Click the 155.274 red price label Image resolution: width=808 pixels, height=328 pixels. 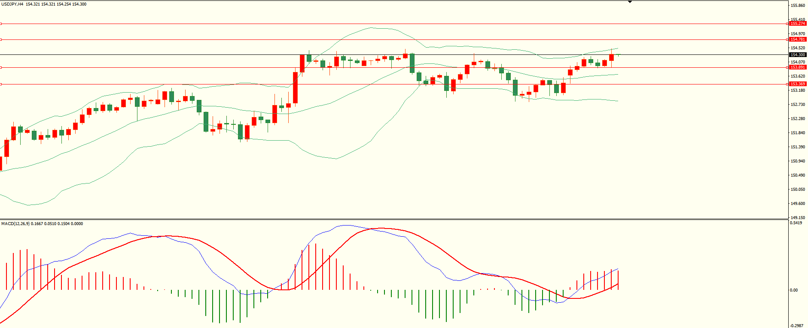pyautogui.click(x=798, y=24)
